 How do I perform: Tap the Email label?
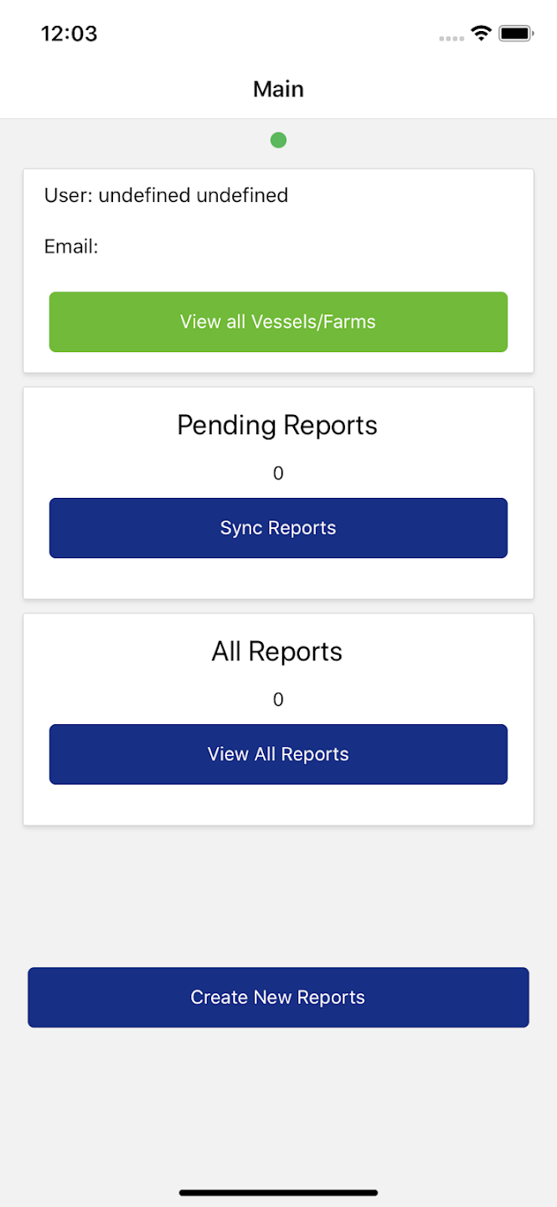(x=71, y=246)
